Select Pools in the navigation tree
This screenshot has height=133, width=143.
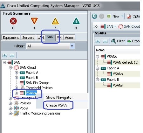click(24, 108)
